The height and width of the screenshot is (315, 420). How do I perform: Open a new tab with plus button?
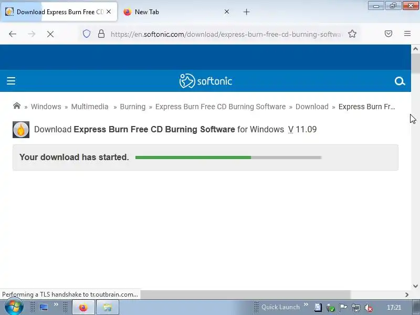(246, 12)
